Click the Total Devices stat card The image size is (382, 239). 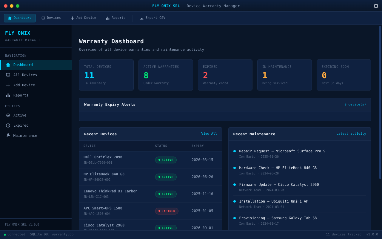click(106, 75)
